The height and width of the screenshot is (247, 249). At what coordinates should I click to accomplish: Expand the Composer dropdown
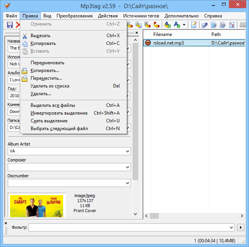[127, 167]
